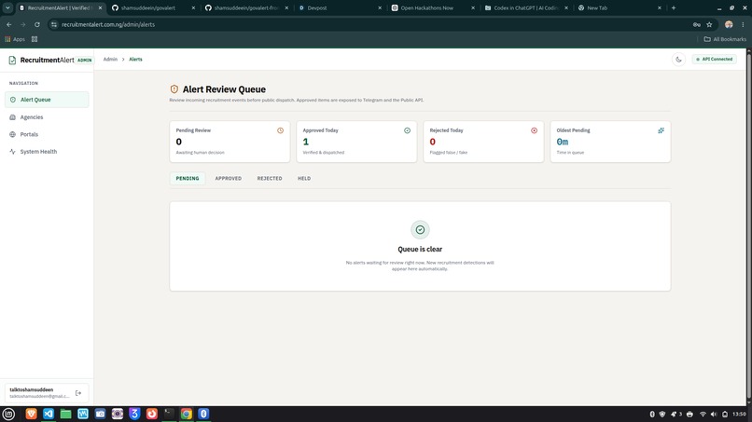This screenshot has height=422, width=752.
Task: Click the grid icon on the bookmarks bar
Action: pyautogui.click(x=35, y=39)
